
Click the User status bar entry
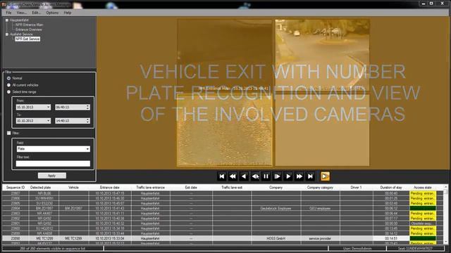click(x=357, y=248)
